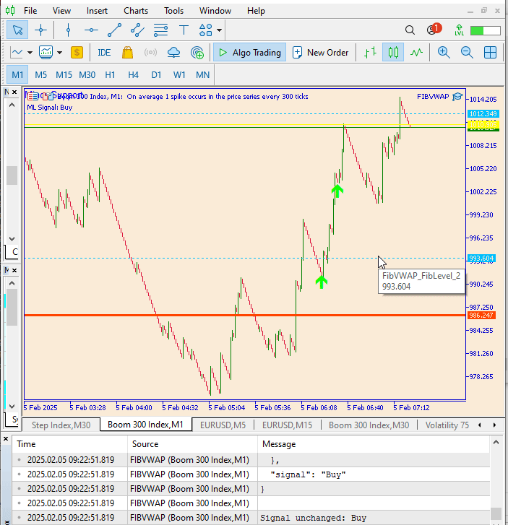Expand the shapes objects dropdown arrow

tap(220, 30)
